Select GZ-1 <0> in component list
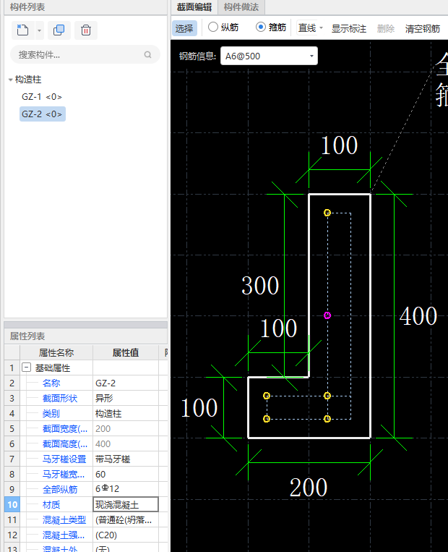 click(x=41, y=96)
